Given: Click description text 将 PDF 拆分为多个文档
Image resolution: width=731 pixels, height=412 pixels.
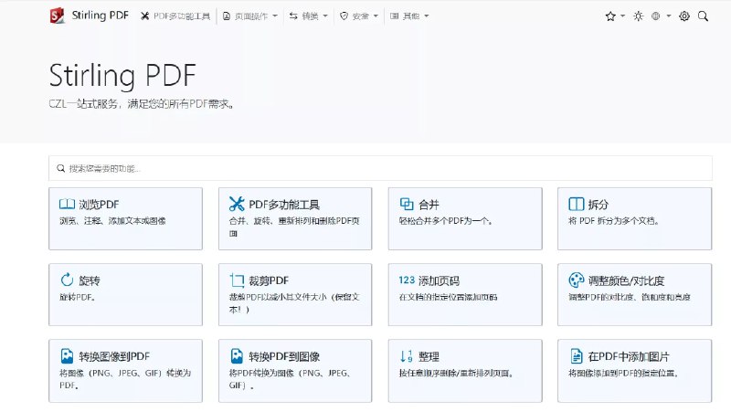Looking at the screenshot, I should click(x=613, y=221).
